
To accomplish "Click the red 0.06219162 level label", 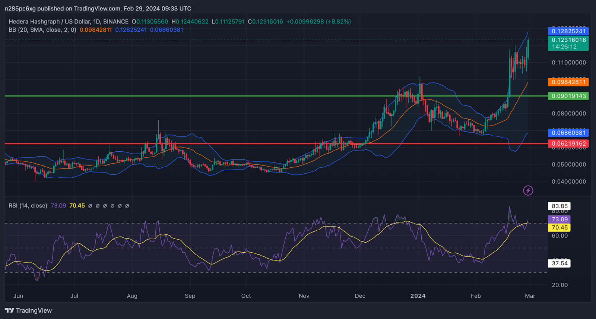I will pos(568,143).
